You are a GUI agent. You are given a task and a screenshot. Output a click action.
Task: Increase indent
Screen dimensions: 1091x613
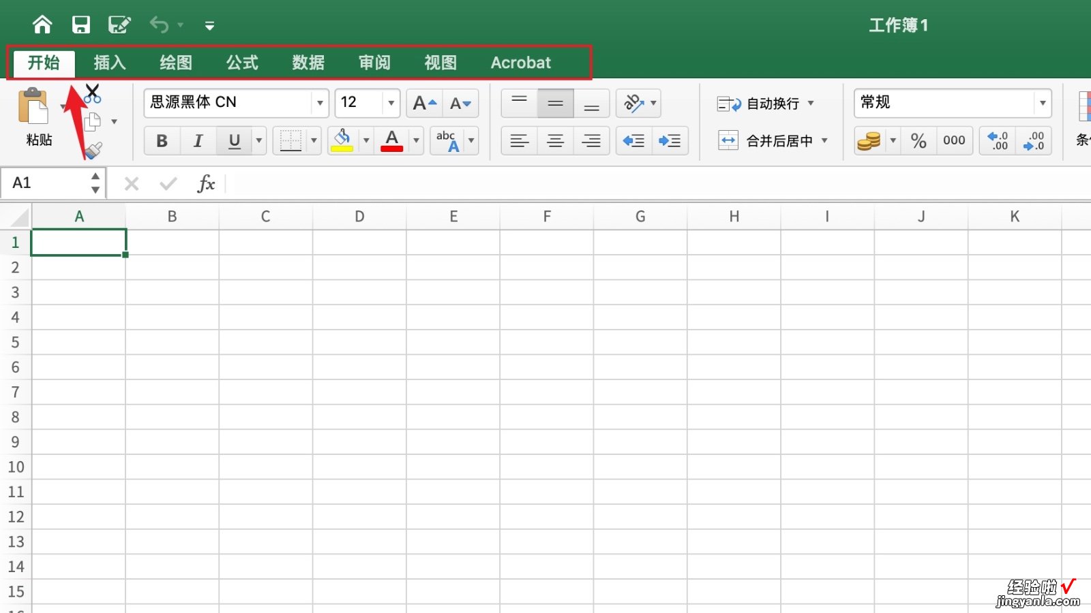[x=670, y=141]
